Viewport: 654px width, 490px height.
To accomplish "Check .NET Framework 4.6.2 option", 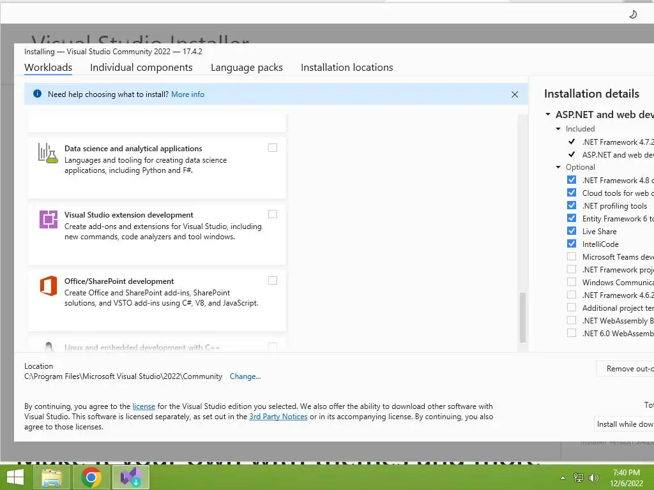I will click(x=572, y=295).
